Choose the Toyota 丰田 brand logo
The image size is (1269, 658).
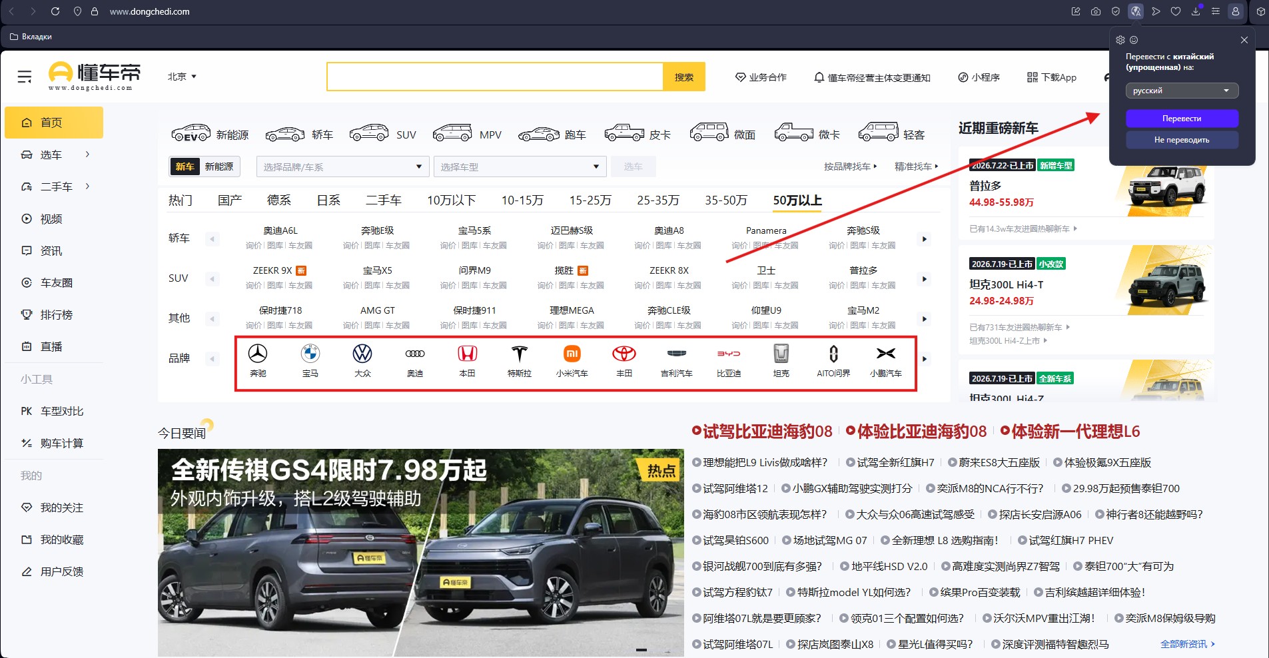624,354
